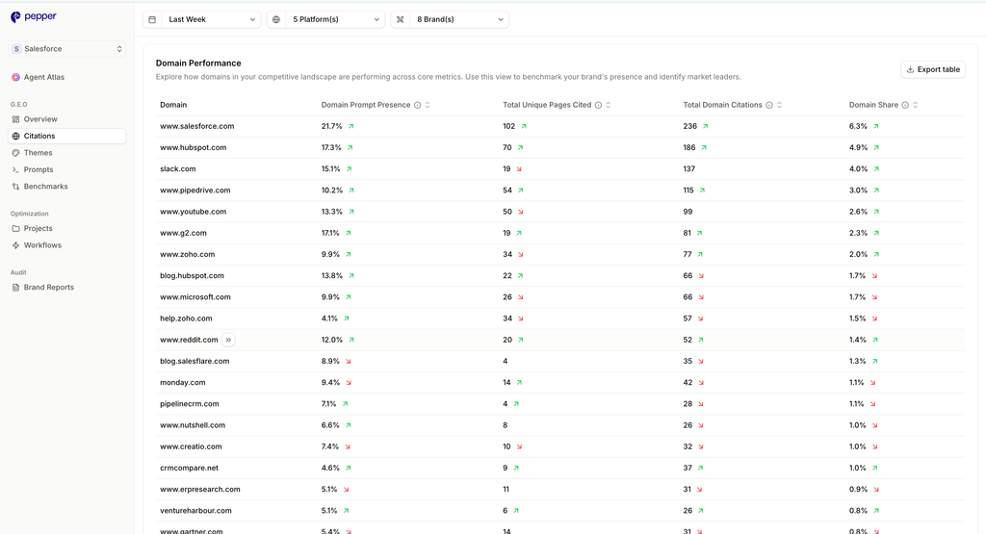Click the www.pipedrive.com domain
The width and height of the screenshot is (986, 534).
[195, 191]
